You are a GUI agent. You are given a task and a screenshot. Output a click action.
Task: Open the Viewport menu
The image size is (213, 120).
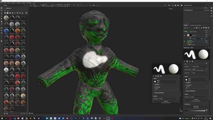coord(19,3)
